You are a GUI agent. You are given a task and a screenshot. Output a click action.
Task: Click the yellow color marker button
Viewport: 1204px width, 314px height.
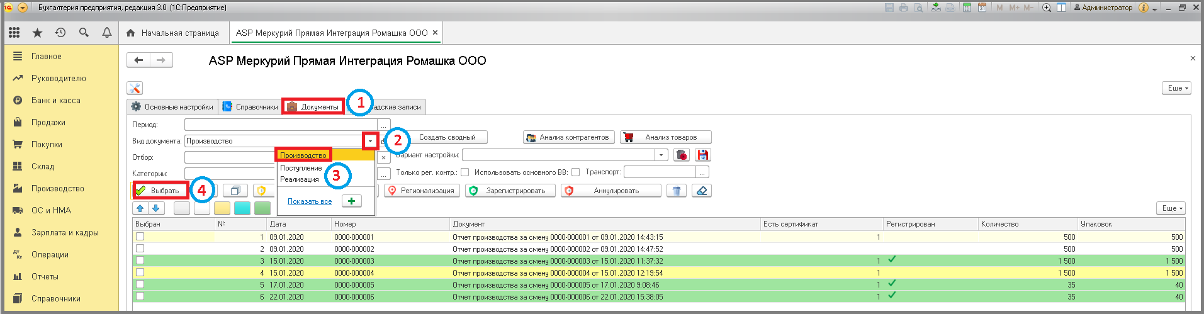tap(222, 208)
